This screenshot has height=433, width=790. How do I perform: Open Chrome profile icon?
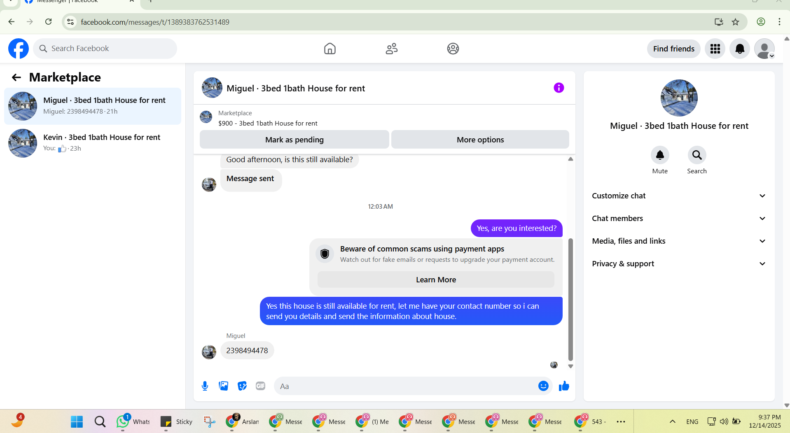click(761, 22)
